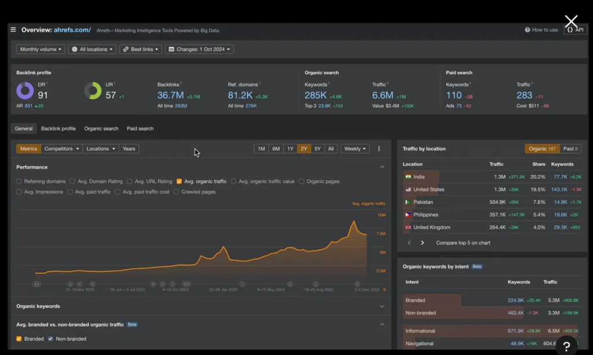The width and height of the screenshot is (593, 355).
Task: Open the Changes: 1 Oct 2024 date dropdown
Action: [x=199, y=49]
